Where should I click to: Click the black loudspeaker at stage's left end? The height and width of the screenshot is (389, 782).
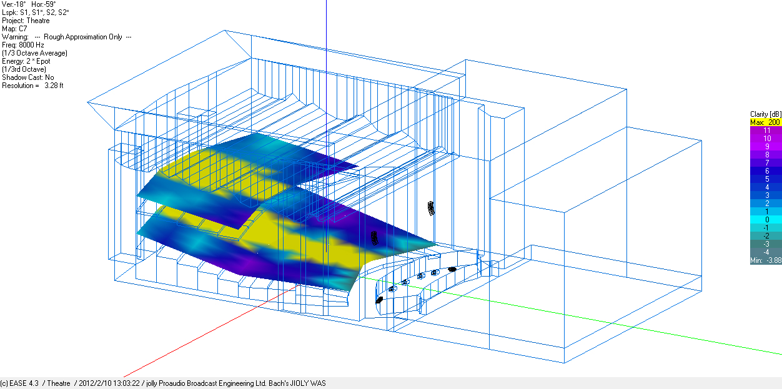click(379, 300)
